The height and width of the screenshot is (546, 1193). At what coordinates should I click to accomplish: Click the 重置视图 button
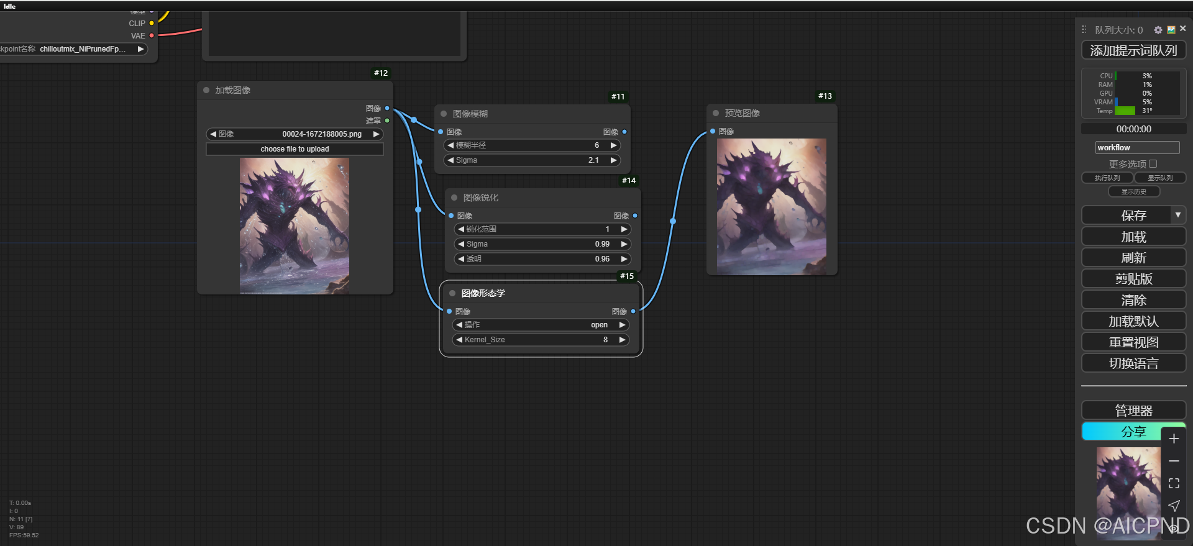(1133, 342)
